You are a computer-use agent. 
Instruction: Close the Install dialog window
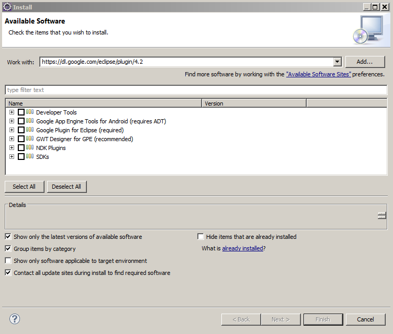tap(385, 7)
